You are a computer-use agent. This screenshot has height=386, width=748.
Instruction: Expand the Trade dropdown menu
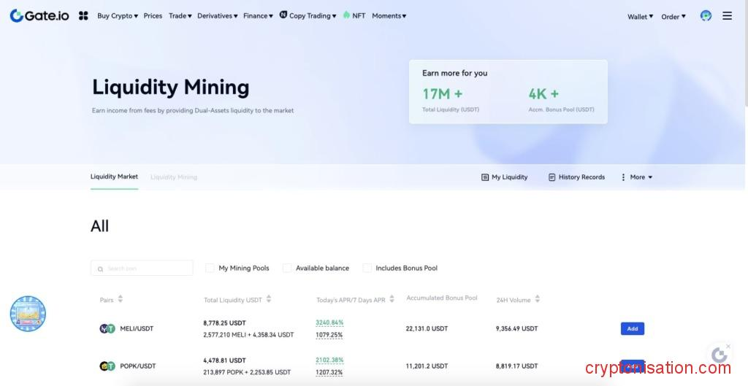(x=180, y=16)
